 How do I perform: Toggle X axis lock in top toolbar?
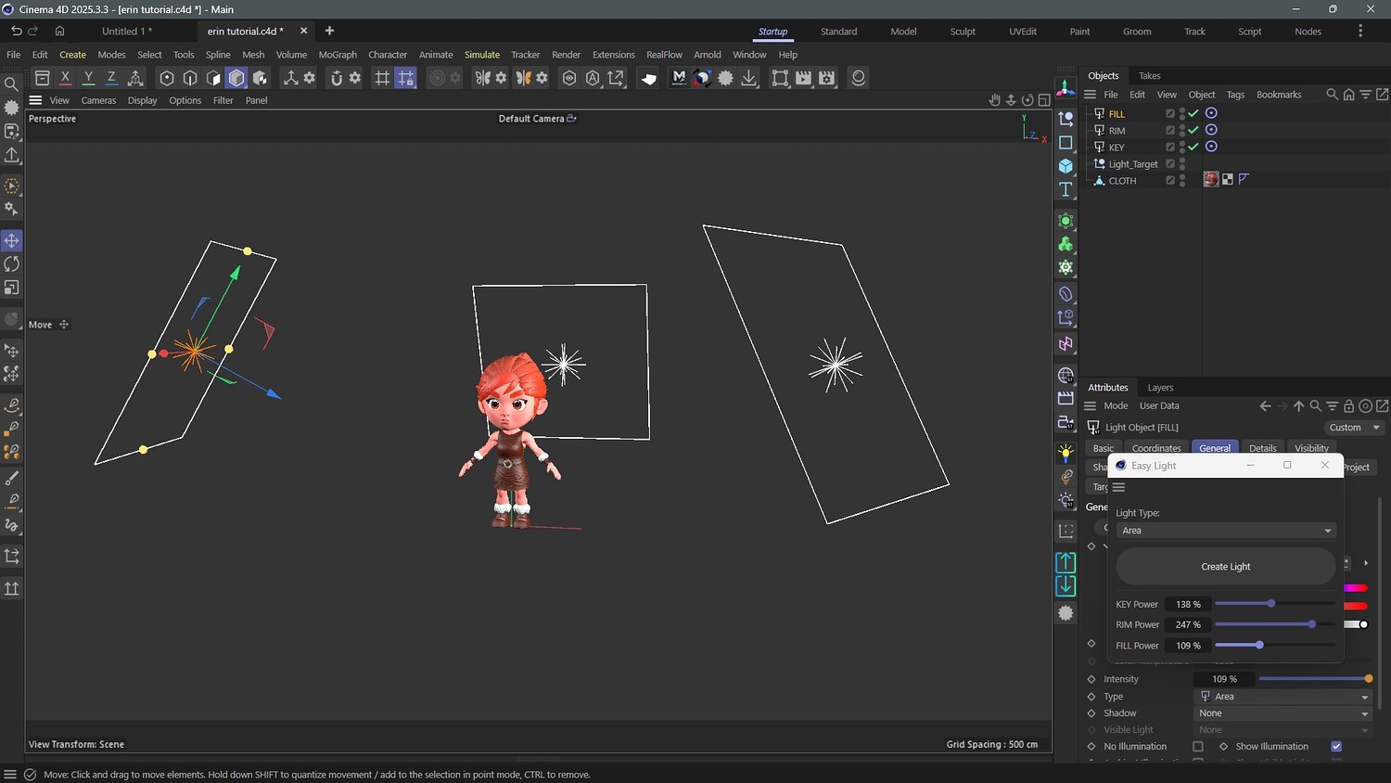(65, 78)
